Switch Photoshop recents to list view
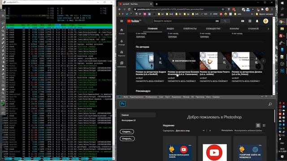Viewport: 287px width, 161px height. point(264,125)
